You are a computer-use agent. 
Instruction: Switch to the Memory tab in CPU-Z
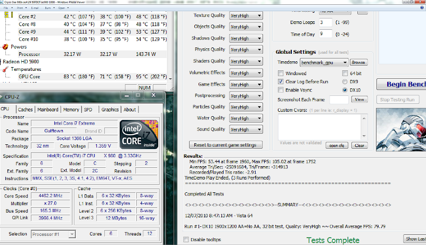[x=71, y=110]
